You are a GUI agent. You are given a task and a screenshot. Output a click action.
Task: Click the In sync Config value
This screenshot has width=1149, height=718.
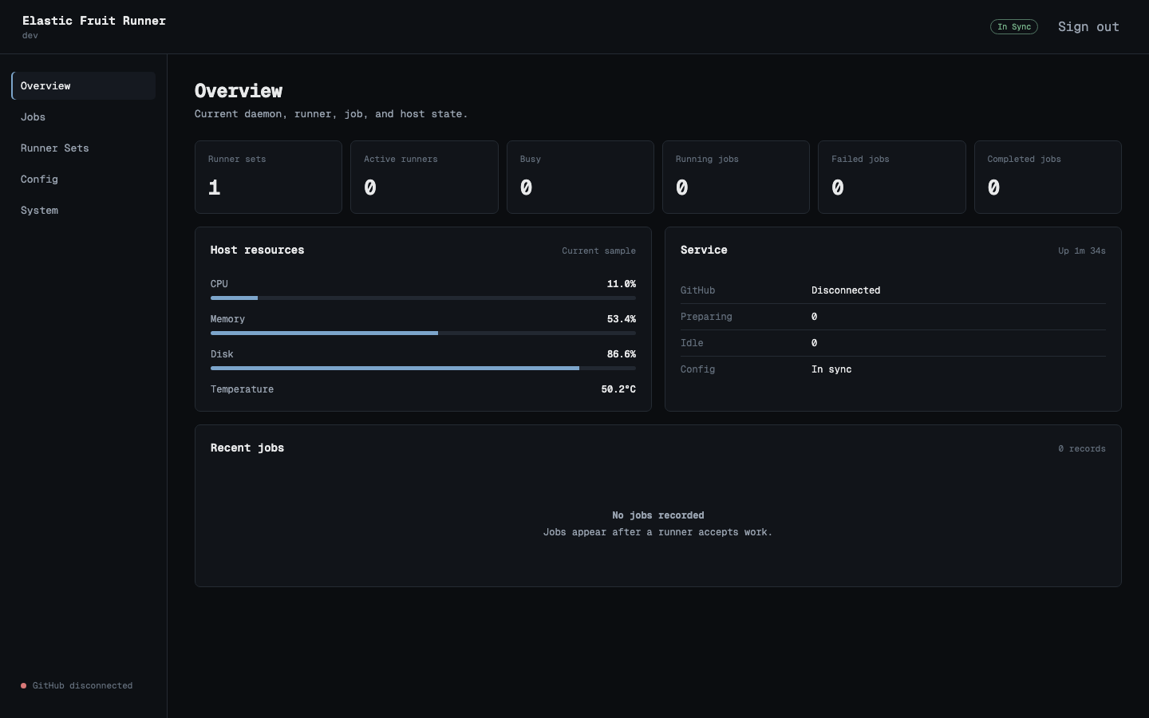click(x=831, y=369)
